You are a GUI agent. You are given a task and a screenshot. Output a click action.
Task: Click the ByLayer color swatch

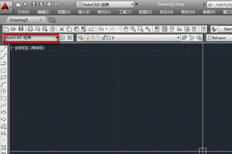pos(209,38)
